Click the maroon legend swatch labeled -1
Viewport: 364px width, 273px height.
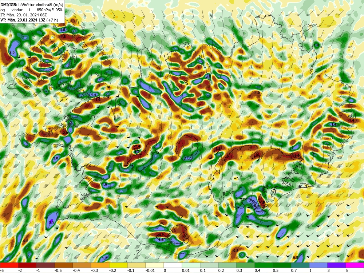pos(45,265)
